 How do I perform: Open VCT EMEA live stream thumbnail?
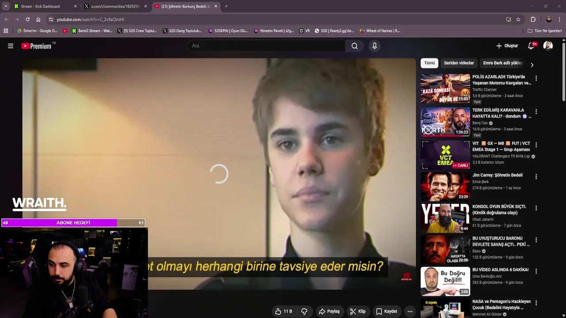click(445, 155)
